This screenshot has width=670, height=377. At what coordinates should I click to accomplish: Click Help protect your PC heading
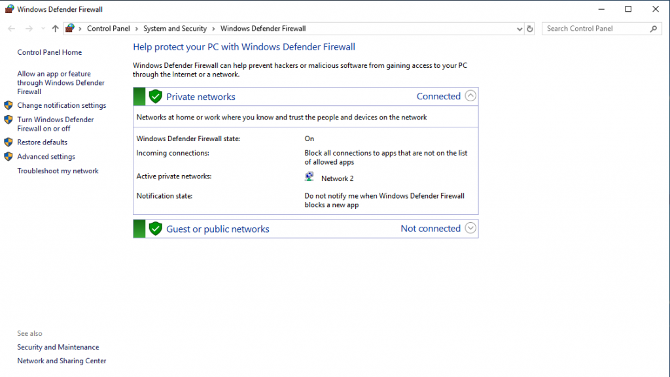pyautogui.click(x=244, y=47)
